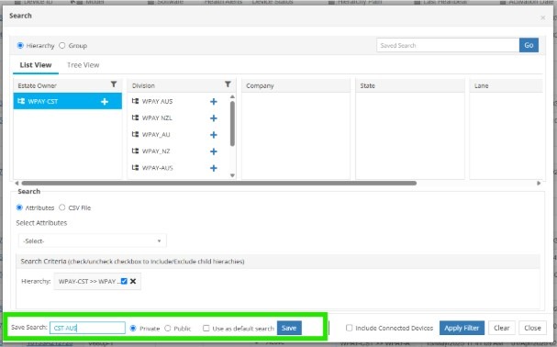Click the division list vertical scrollbar thumb
This screenshot has height=347, width=557.
[232, 123]
